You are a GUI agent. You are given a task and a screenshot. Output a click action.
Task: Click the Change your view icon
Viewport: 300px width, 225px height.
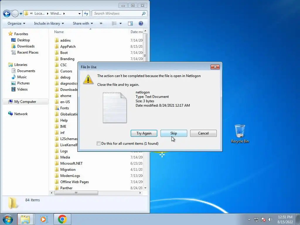pyautogui.click(x=114, y=23)
